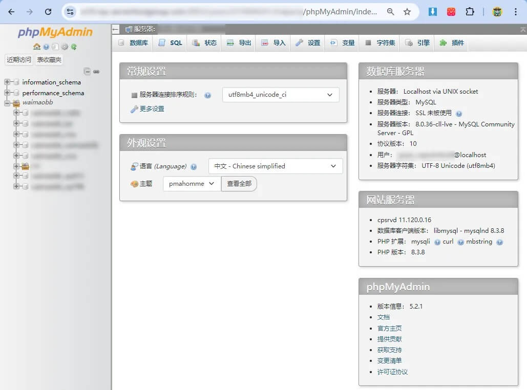Click help icon beside 服务器连接排序规则
527x390 pixels.
[x=207, y=94]
